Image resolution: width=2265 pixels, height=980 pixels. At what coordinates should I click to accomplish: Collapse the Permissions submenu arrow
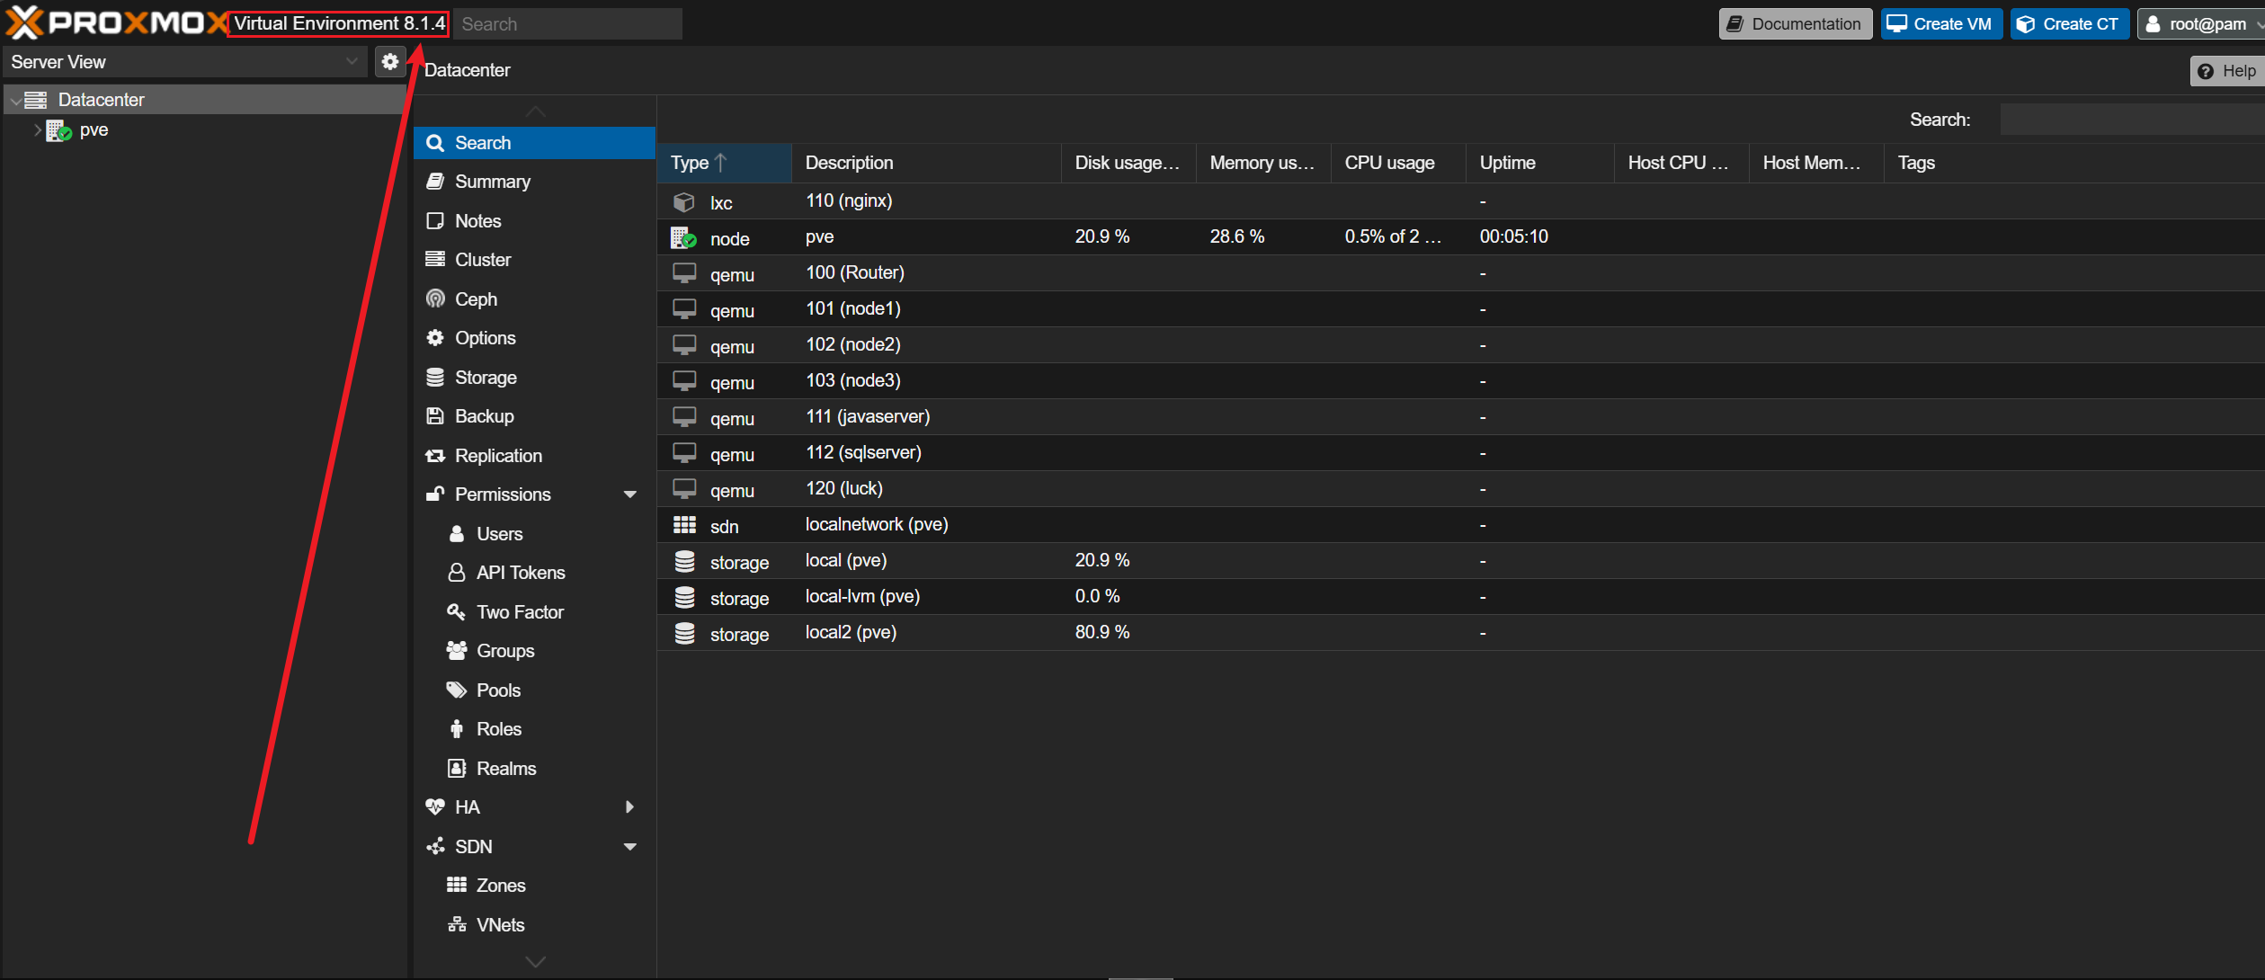(630, 494)
